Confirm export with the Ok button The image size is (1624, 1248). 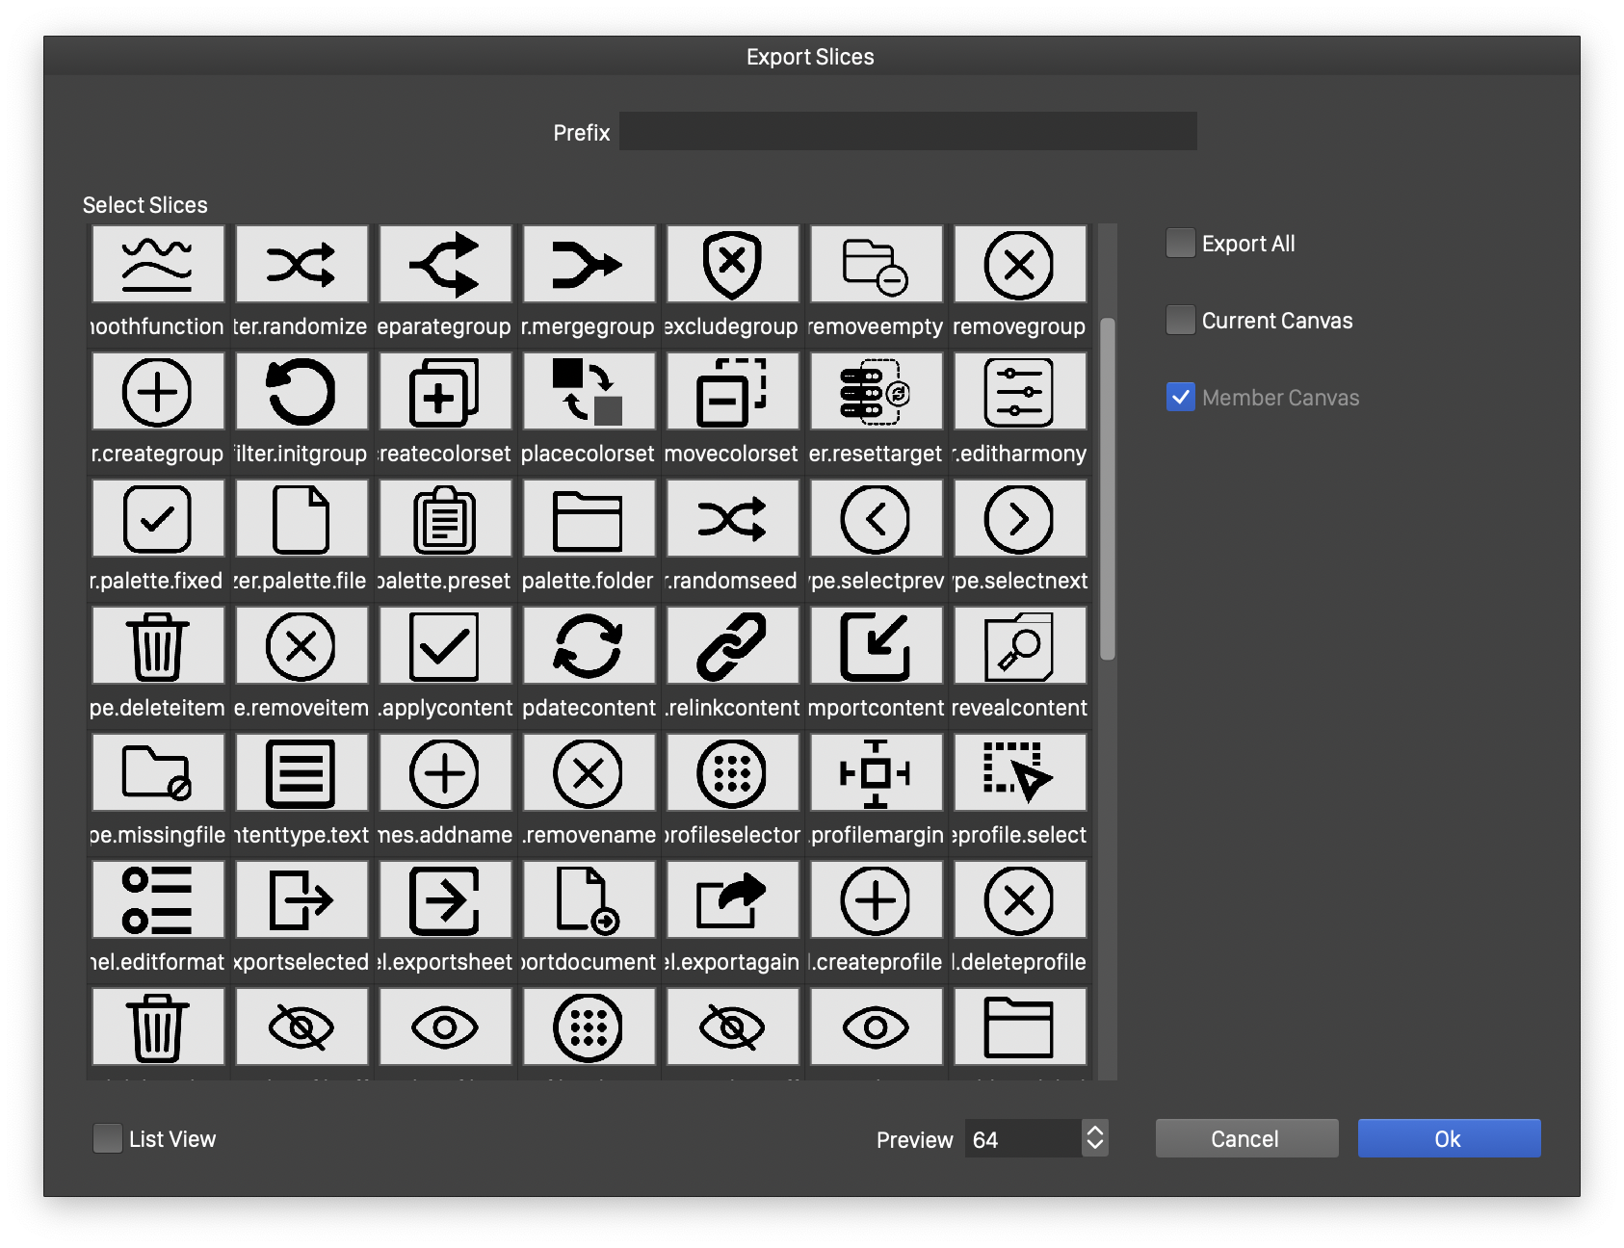pyautogui.click(x=1448, y=1138)
